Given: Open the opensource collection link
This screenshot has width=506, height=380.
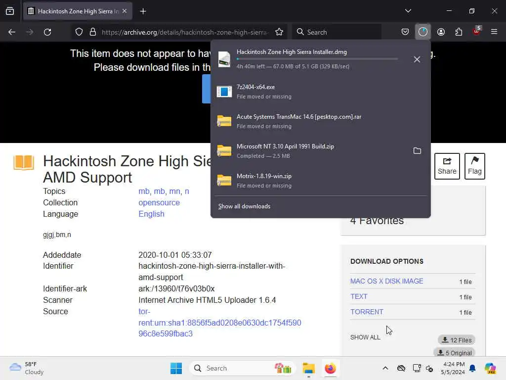Looking at the screenshot, I should point(159,202).
